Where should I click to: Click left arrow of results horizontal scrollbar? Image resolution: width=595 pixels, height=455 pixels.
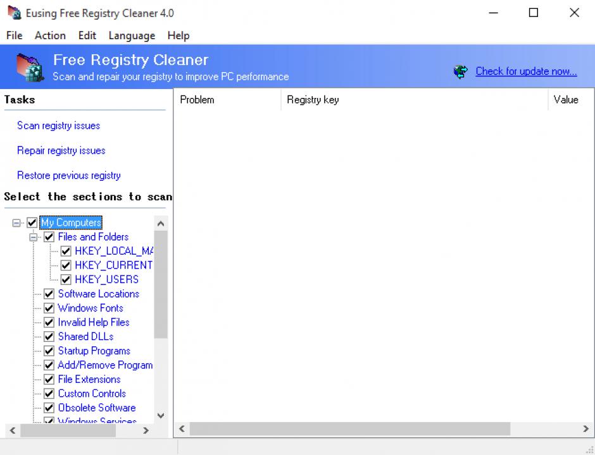pyautogui.click(x=182, y=429)
